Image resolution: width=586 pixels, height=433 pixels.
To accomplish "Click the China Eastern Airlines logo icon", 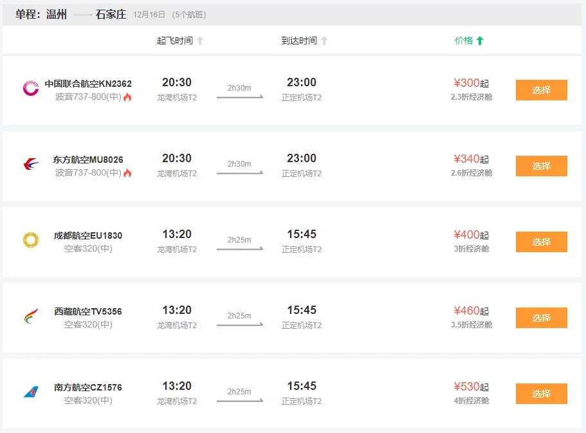I will [31, 165].
